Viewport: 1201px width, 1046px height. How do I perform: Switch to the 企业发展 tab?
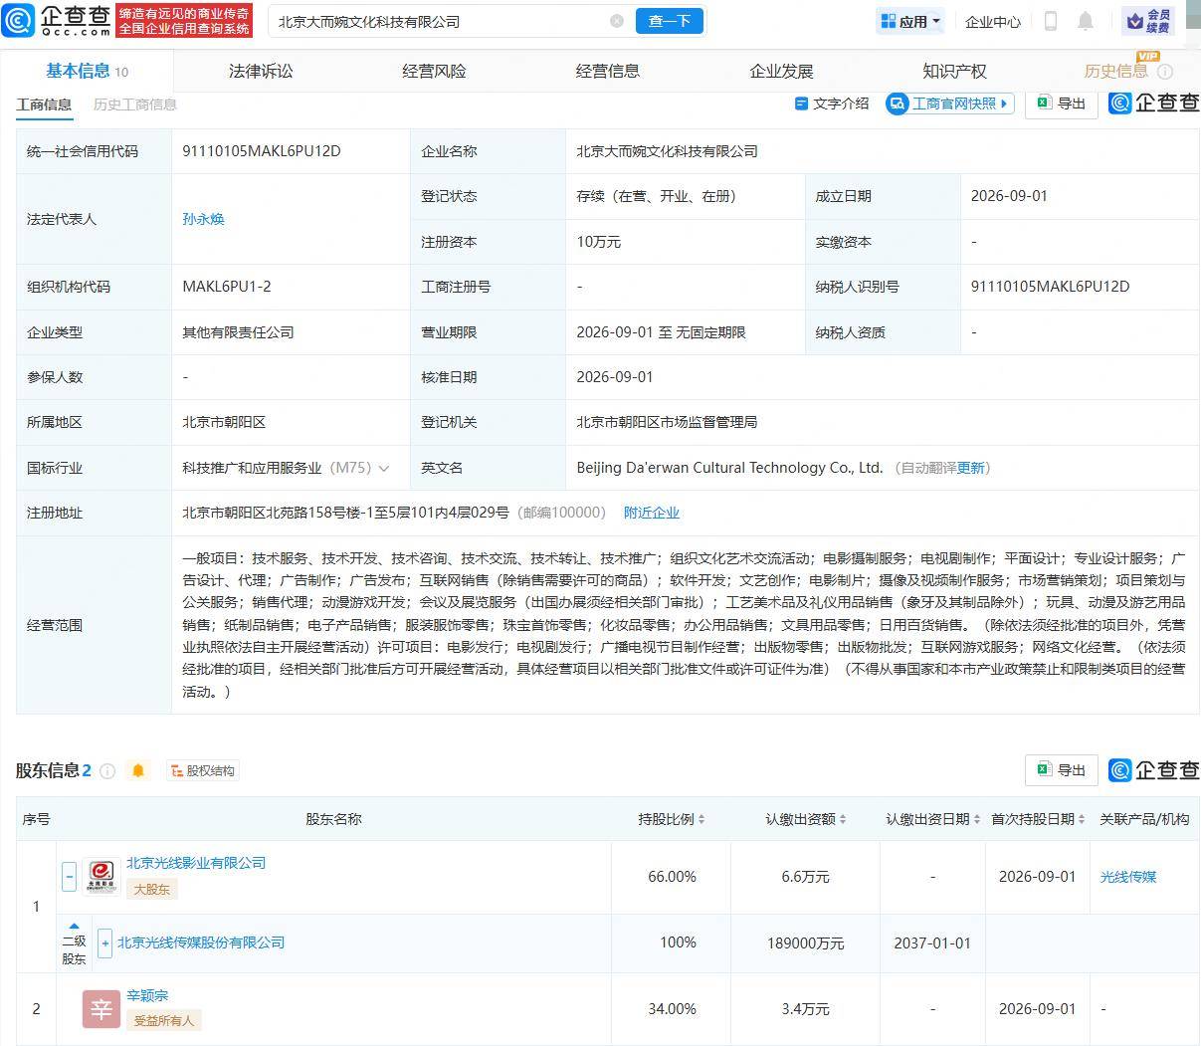pos(781,71)
